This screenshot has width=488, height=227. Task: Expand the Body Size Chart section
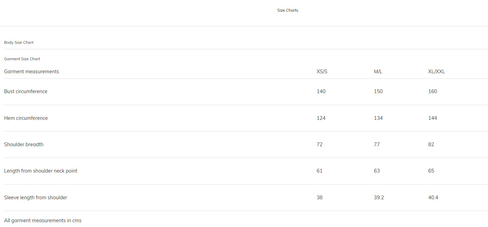[x=19, y=42]
